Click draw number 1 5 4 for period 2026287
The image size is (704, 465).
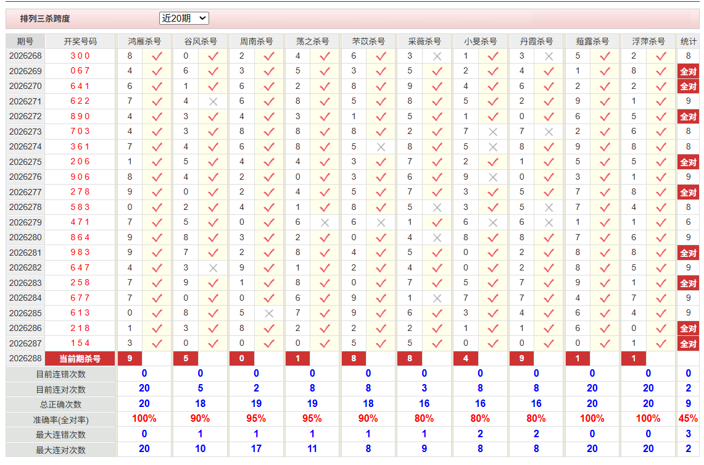80,343
